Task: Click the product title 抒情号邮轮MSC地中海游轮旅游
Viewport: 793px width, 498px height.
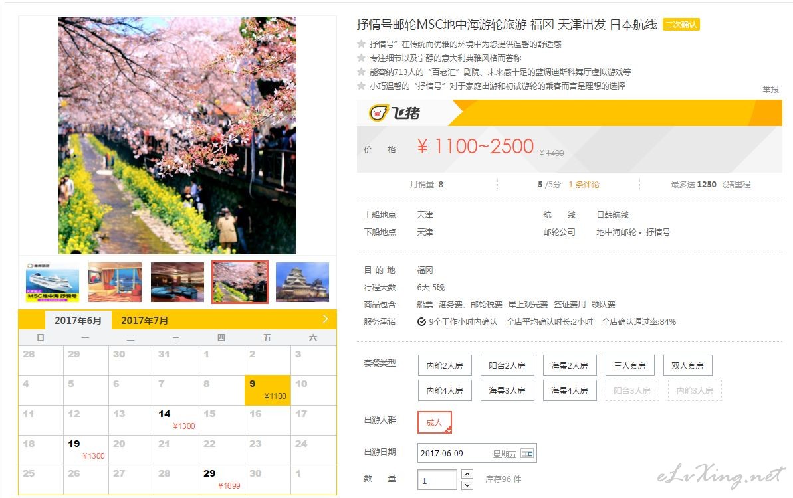Action: point(441,25)
